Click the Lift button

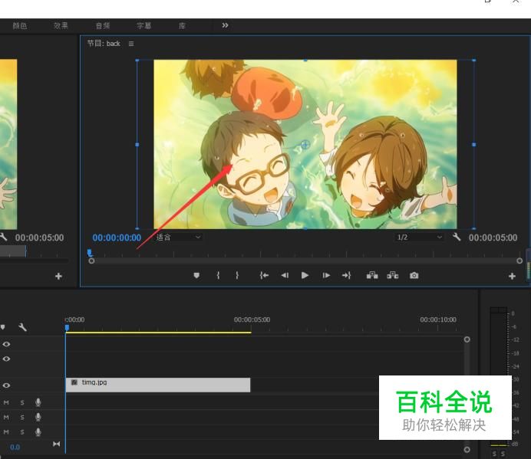point(372,275)
